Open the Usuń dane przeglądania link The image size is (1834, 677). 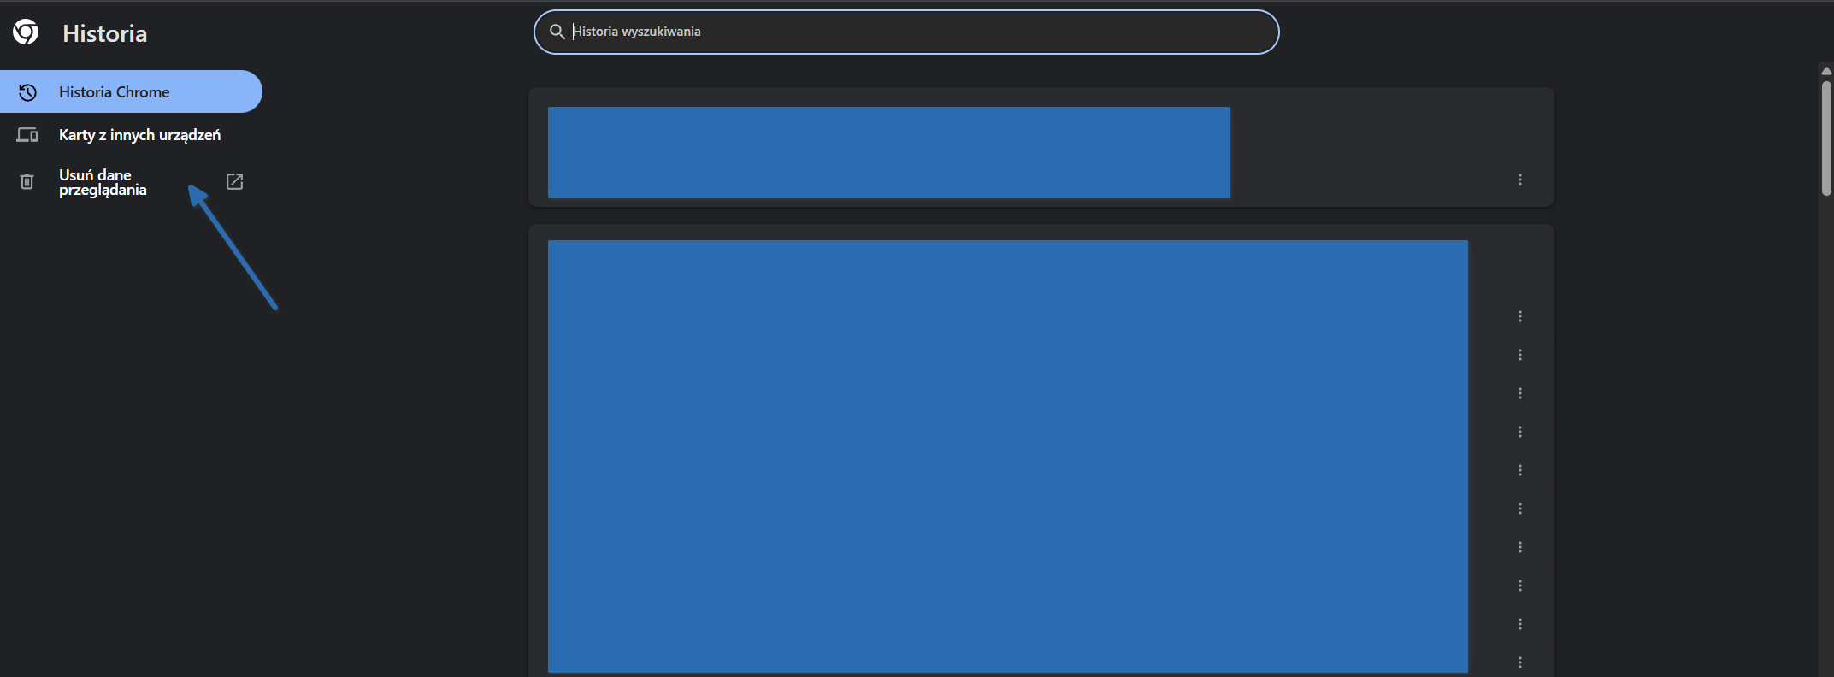tap(103, 182)
